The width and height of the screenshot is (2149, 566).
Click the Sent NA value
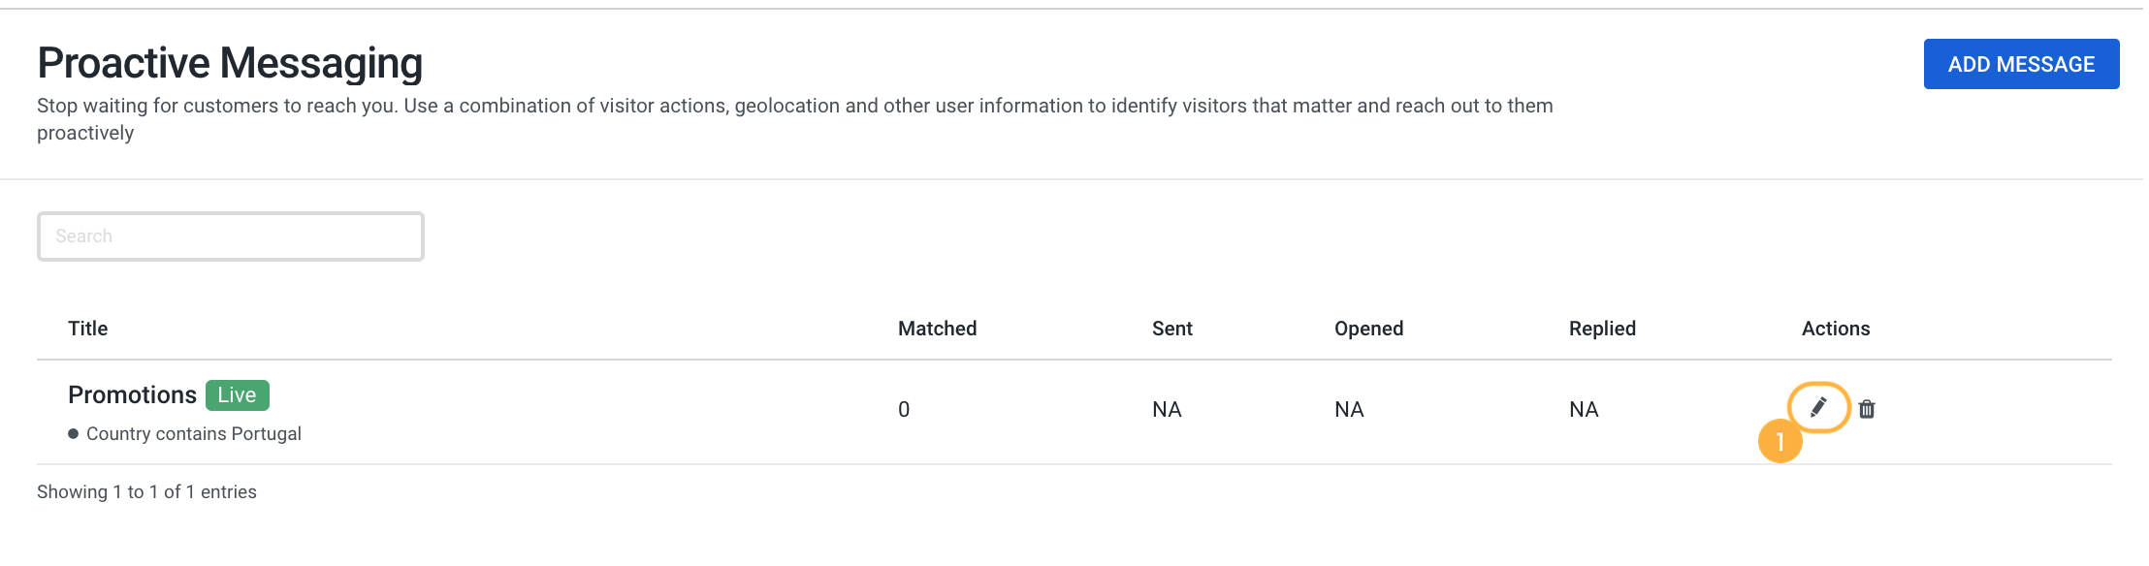(x=1167, y=409)
